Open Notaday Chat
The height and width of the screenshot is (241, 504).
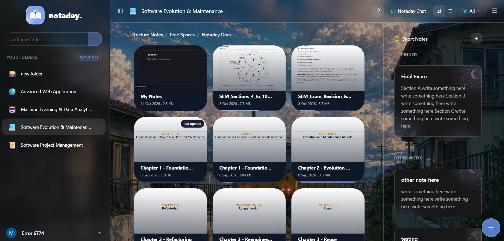point(408,11)
